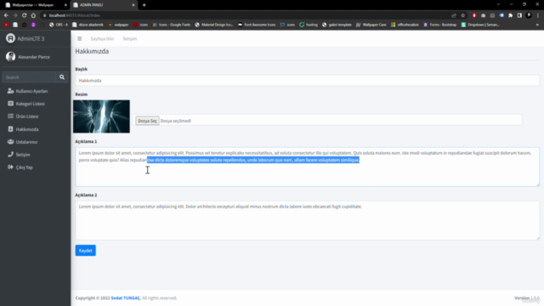Open the officehesabim bookmark
Screen dimensions: 544x306
405,25
